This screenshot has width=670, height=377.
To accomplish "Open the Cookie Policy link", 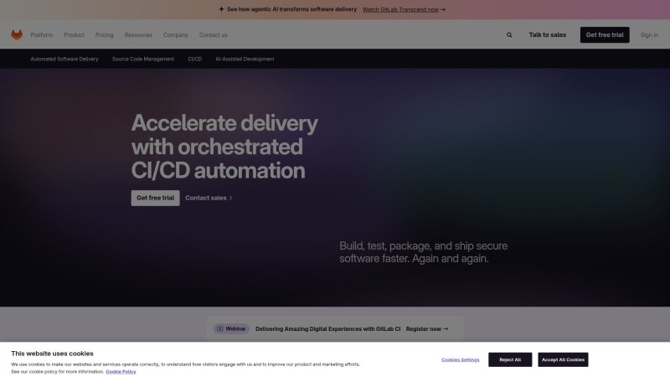I will 121,371.
